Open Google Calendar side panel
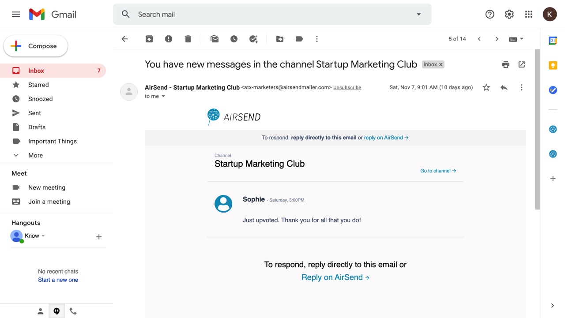The height and width of the screenshot is (318, 565). [x=553, y=41]
